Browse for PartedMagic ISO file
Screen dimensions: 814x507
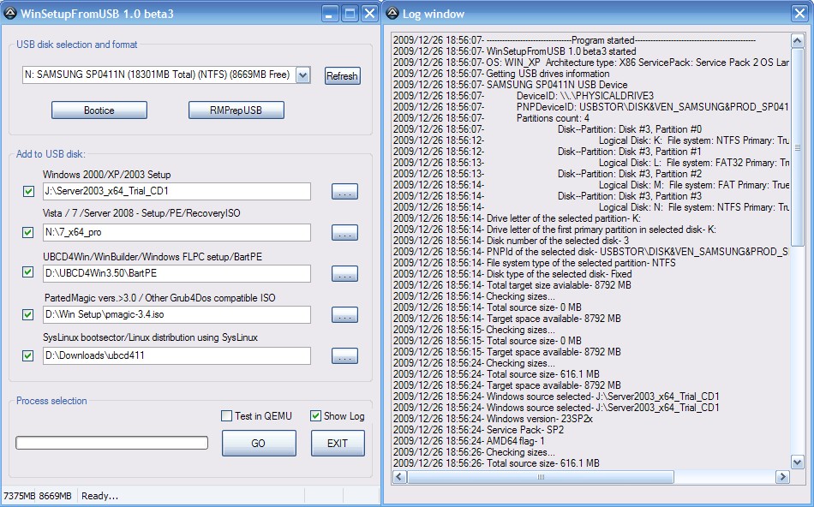point(344,315)
